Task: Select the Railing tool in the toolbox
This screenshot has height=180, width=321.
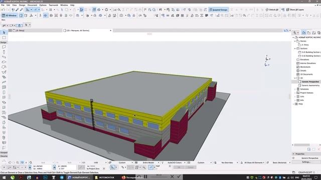Action: point(4,82)
